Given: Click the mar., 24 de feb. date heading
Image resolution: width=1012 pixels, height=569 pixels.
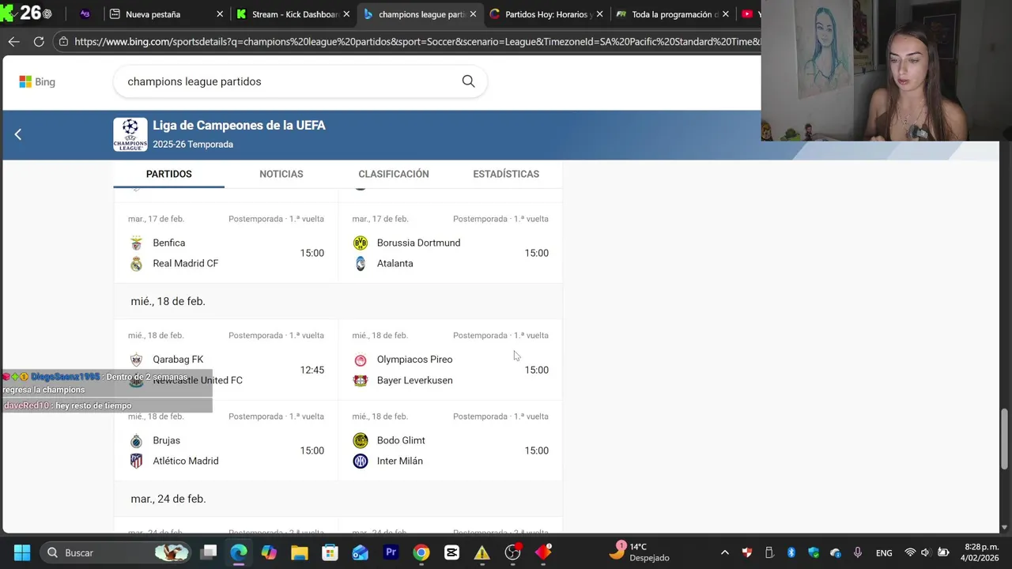Looking at the screenshot, I should pos(168,499).
